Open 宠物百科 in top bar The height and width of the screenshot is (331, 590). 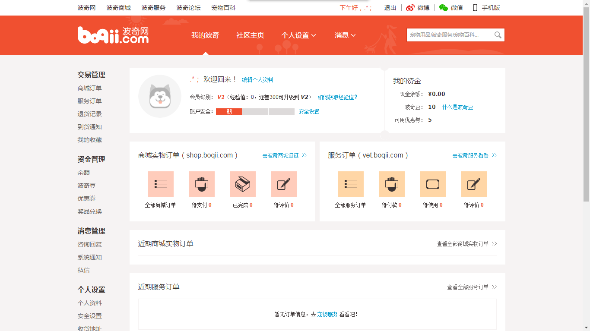[223, 8]
